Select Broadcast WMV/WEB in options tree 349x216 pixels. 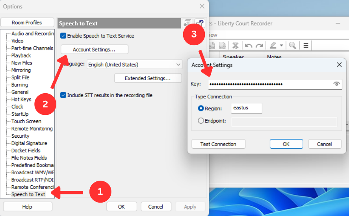click(32, 172)
